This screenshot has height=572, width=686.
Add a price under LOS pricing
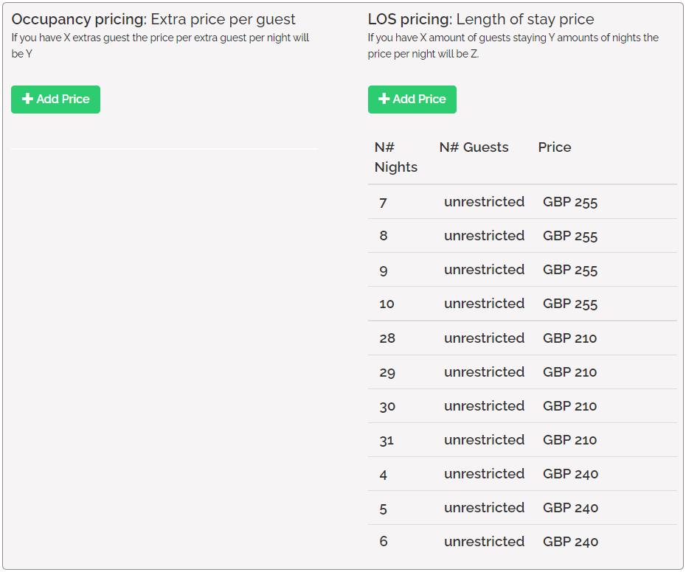[412, 100]
